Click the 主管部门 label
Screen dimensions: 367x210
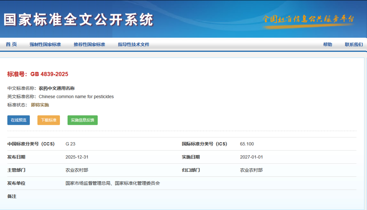click(16, 170)
